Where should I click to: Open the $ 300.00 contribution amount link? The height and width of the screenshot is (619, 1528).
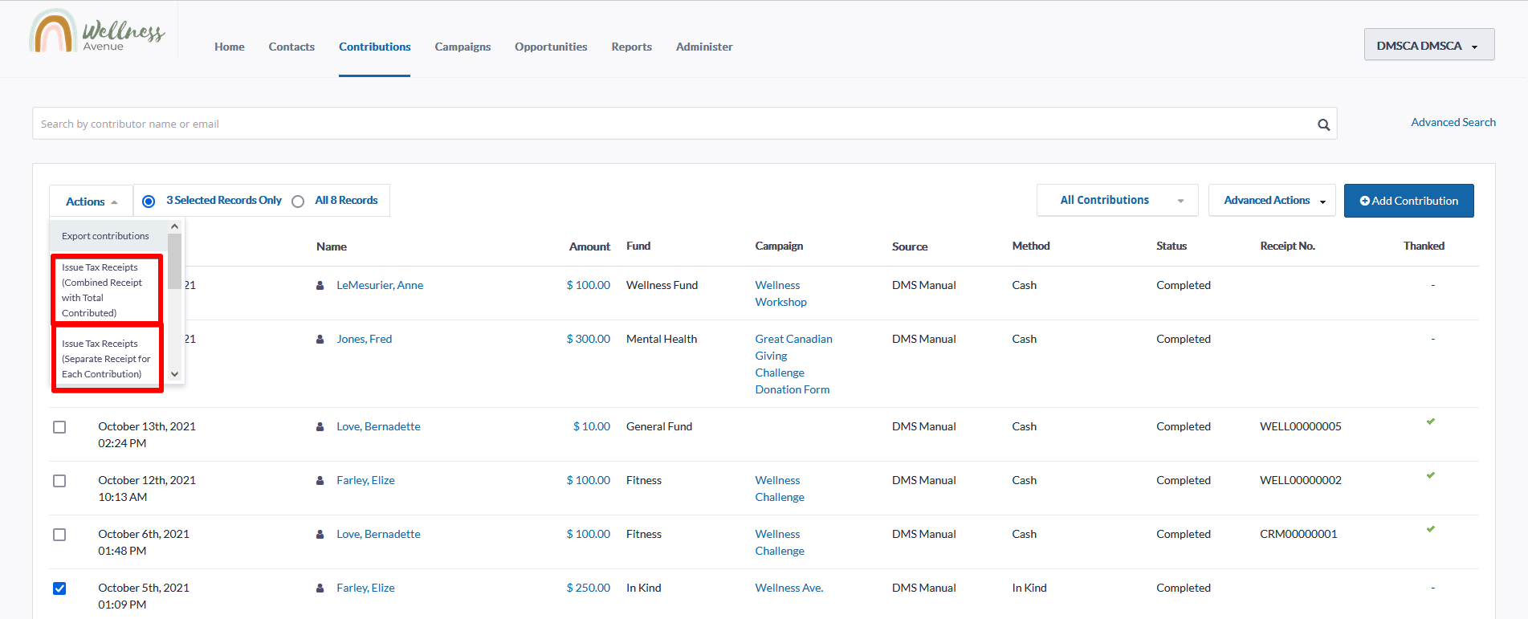[588, 339]
